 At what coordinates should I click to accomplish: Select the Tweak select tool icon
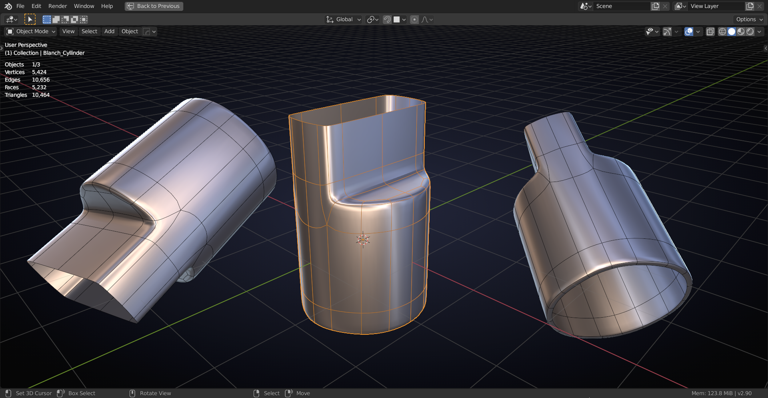(30, 19)
